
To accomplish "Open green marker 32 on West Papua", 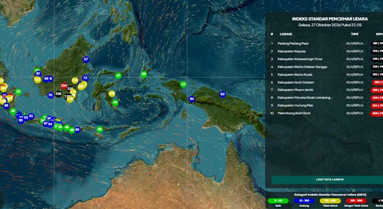I will click(x=183, y=84).
